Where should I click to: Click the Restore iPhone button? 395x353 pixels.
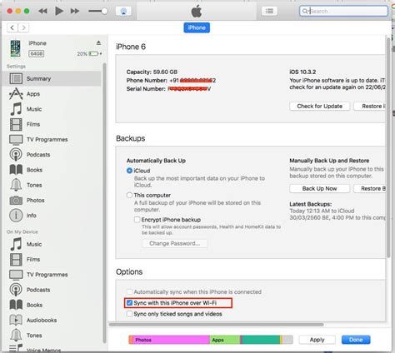click(370, 107)
